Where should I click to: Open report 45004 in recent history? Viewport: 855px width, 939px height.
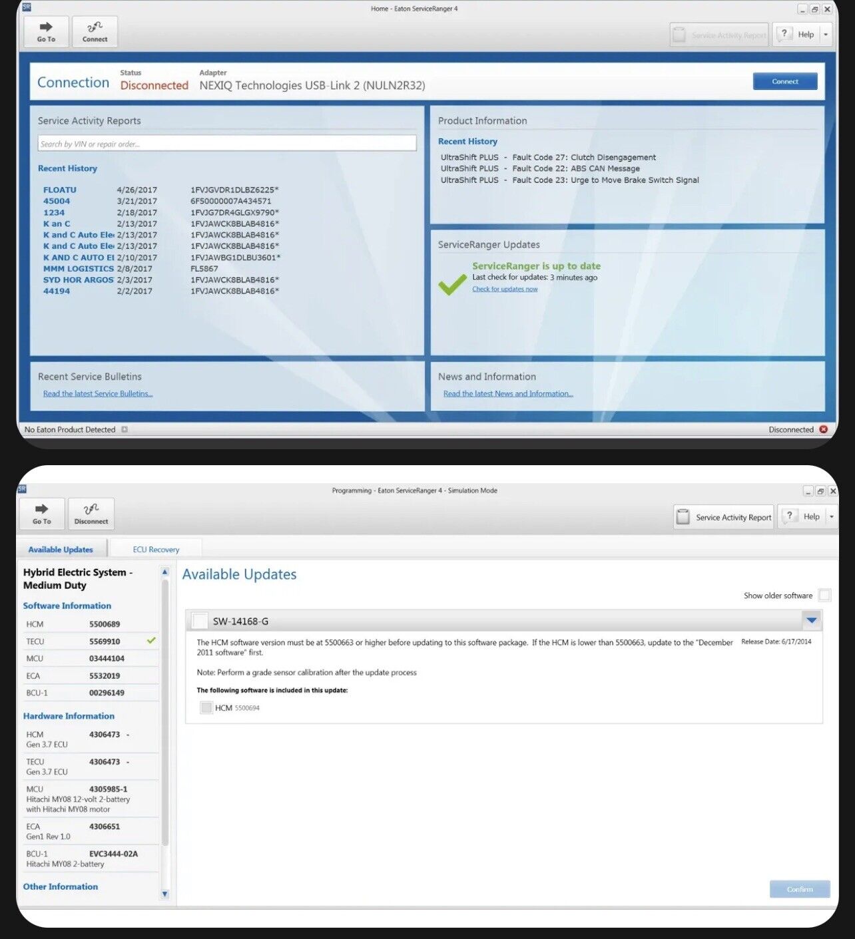click(x=57, y=201)
